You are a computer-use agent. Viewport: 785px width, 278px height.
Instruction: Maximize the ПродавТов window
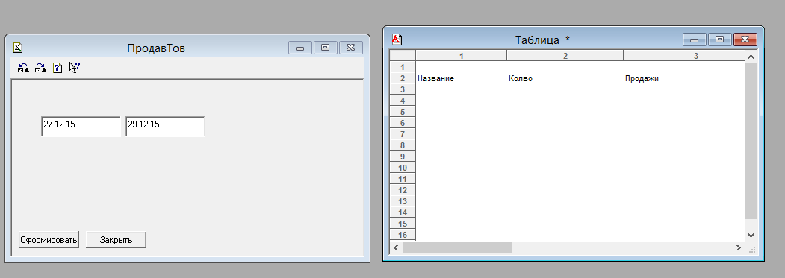[326, 48]
